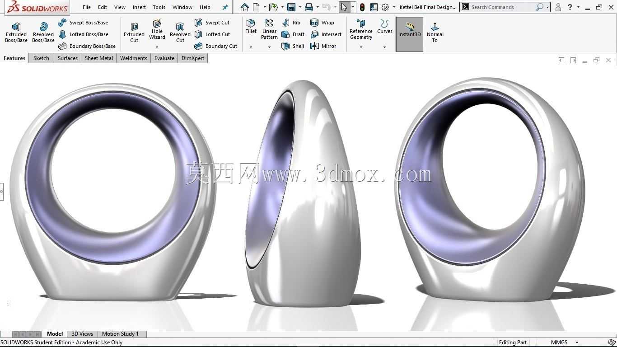
Task: Switch to the Weldments tab
Action: 134,58
